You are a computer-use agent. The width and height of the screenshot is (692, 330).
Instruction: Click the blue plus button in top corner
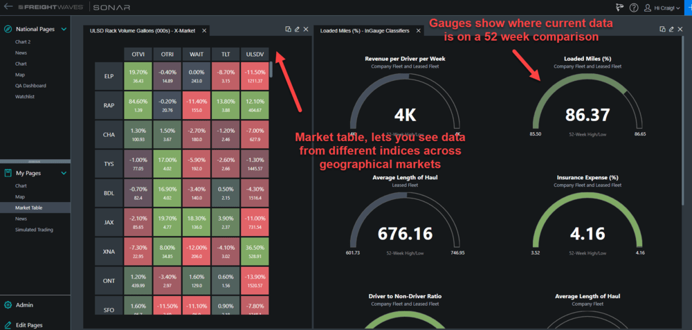pyautogui.click(x=689, y=8)
